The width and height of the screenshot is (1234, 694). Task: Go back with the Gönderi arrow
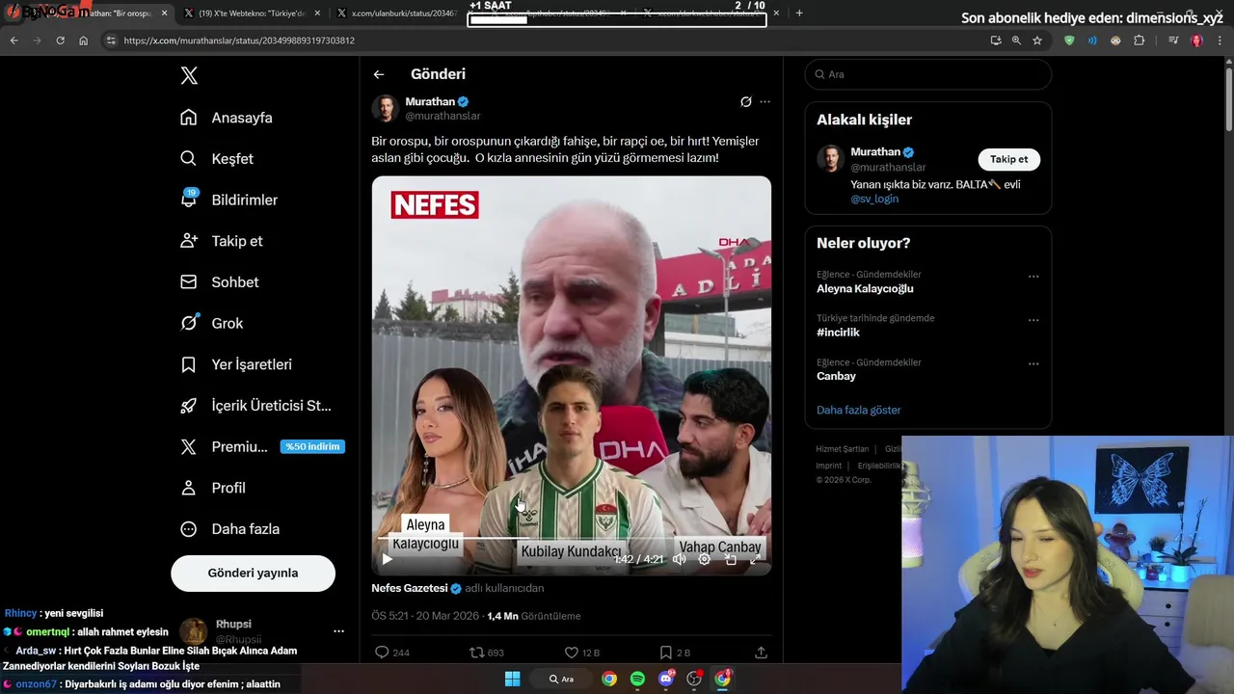coord(379,74)
